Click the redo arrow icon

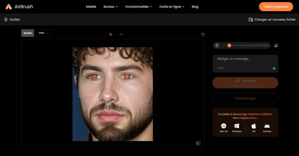click(121, 34)
